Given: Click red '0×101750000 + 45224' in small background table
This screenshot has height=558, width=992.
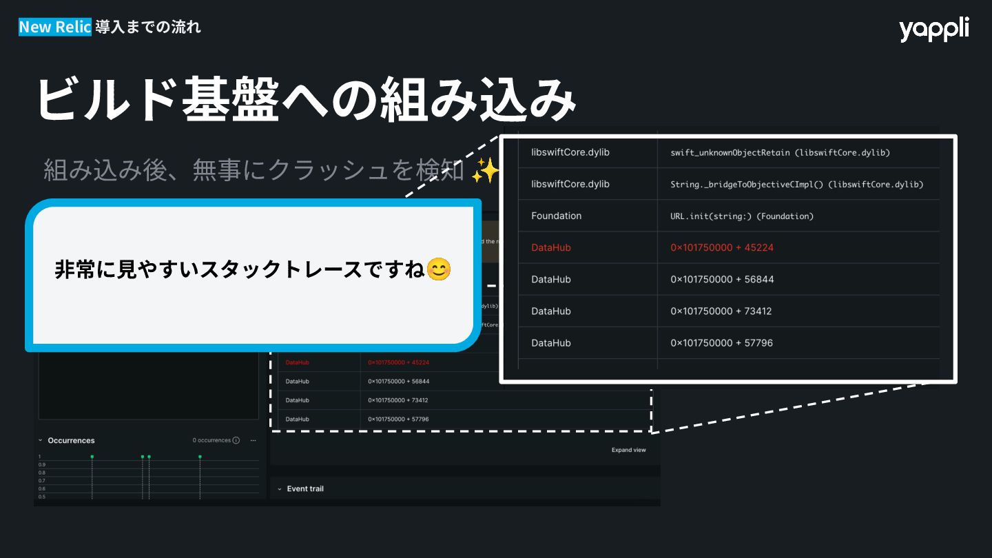Looking at the screenshot, I should 399,362.
